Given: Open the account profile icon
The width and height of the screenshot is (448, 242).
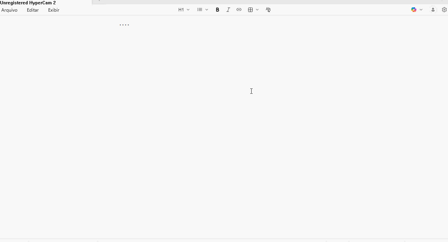Looking at the screenshot, I should [x=433, y=10].
